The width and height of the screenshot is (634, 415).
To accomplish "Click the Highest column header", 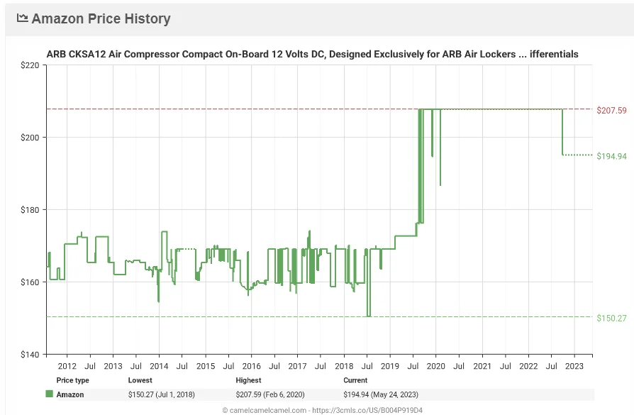I will pos(248,380).
